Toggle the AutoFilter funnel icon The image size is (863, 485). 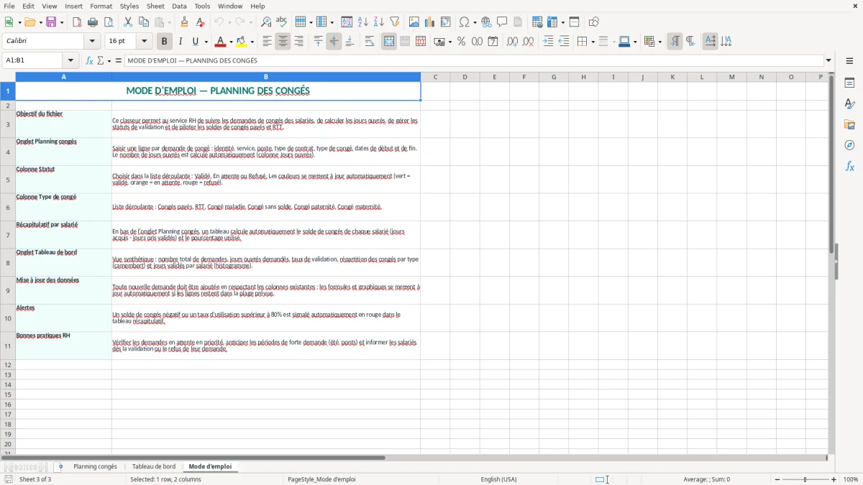coord(395,22)
